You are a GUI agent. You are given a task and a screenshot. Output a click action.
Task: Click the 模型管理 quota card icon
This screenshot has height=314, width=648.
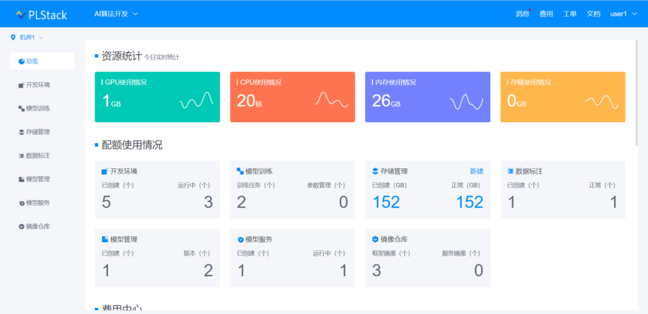[x=104, y=239]
